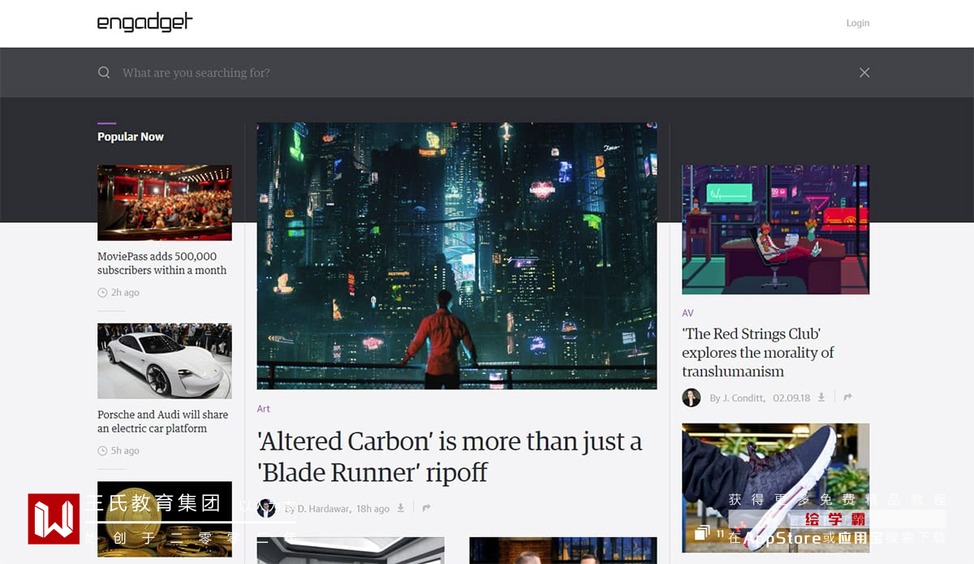The height and width of the screenshot is (564, 974).
Task: Click J. Conditt's author avatar
Action: (x=692, y=397)
